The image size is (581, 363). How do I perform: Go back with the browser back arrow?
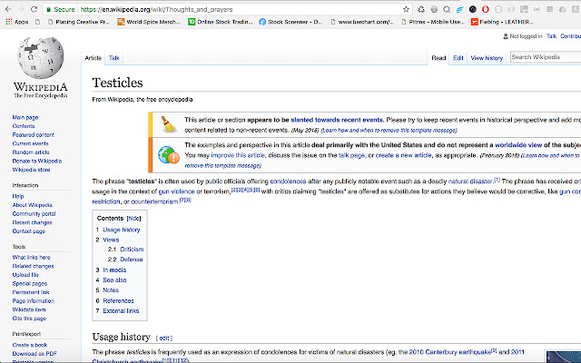click(x=8, y=9)
